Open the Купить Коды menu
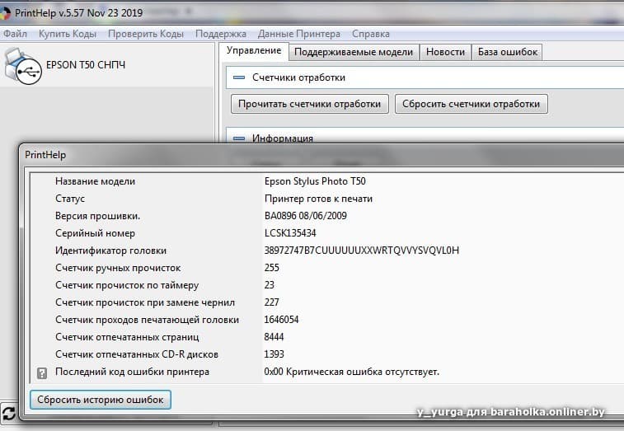This screenshot has height=431, width=624. coord(68,34)
